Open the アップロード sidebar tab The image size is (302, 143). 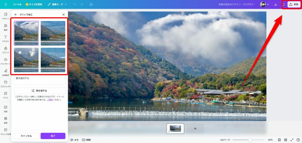coord(6,61)
